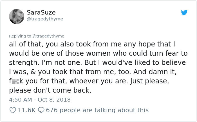Click the reply speech bubble icon

(x=41, y=110)
